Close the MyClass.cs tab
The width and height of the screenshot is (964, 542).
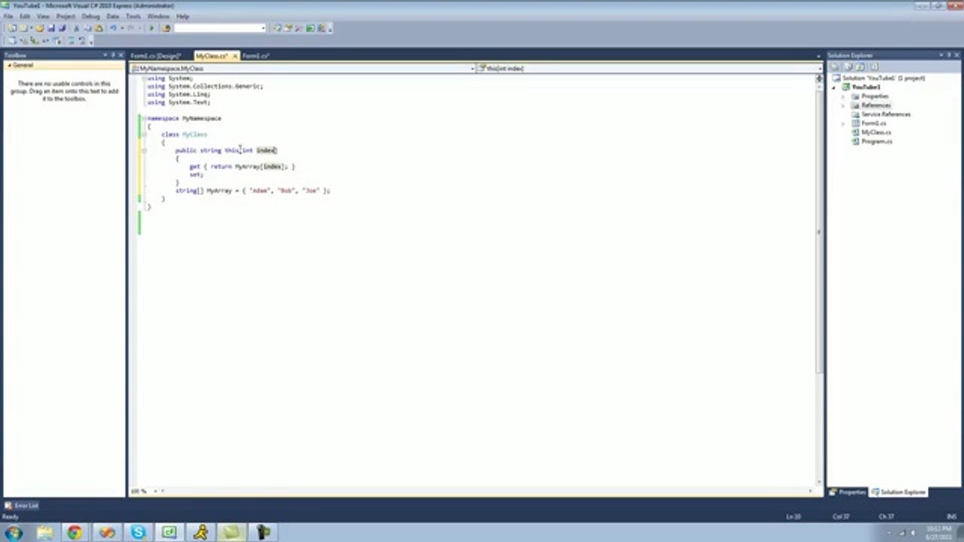click(235, 56)
